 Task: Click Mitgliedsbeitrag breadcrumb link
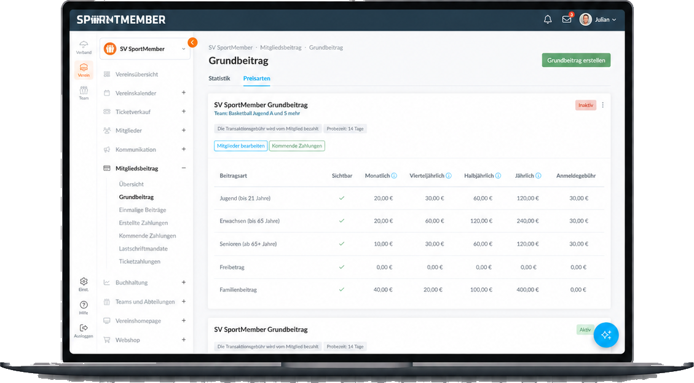pos(280,47)
